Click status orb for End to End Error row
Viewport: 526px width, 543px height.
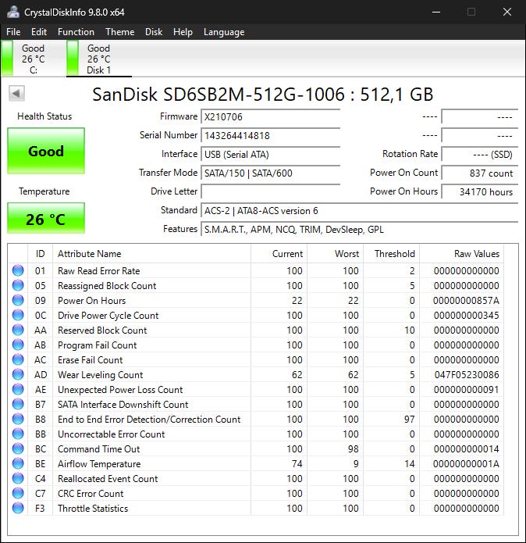pyautogui.click(x=18, y=419)
